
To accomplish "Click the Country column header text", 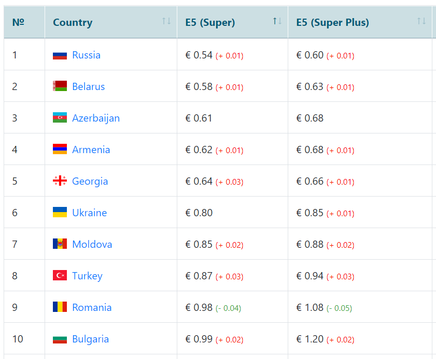I will pos(73,22).
